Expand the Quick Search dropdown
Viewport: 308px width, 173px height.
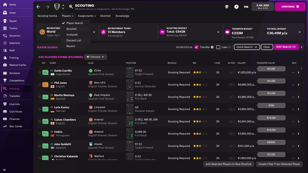[247, 47]
